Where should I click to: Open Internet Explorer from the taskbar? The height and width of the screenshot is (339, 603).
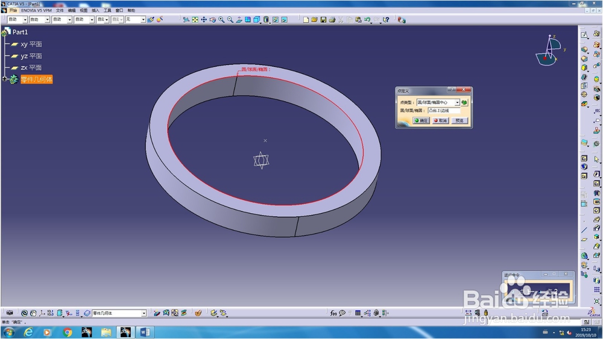pyautogui.click(x=28, y=332)
